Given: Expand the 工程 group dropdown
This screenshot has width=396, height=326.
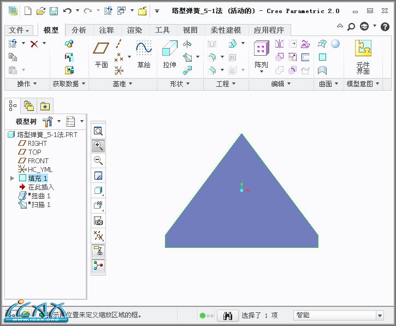Looking at the screenshot, I should point(226,84).
